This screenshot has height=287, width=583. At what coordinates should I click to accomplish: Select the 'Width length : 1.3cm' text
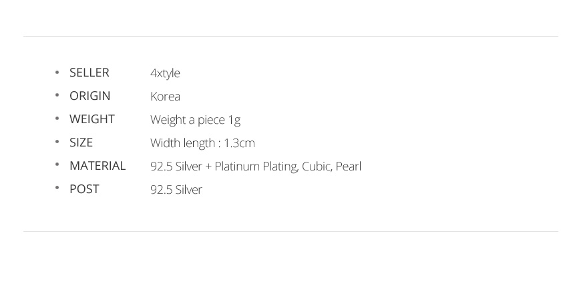(x=202, y=143)
